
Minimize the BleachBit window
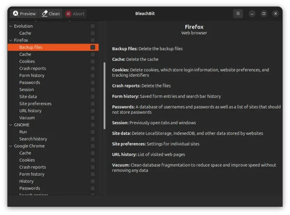click(252, 14)
